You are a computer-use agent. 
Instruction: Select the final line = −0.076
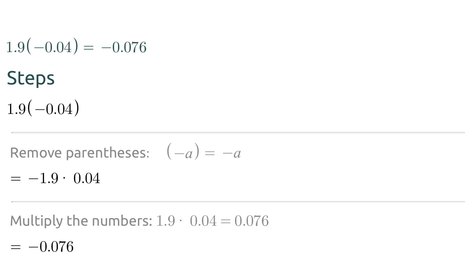click(x=42, y=246)
